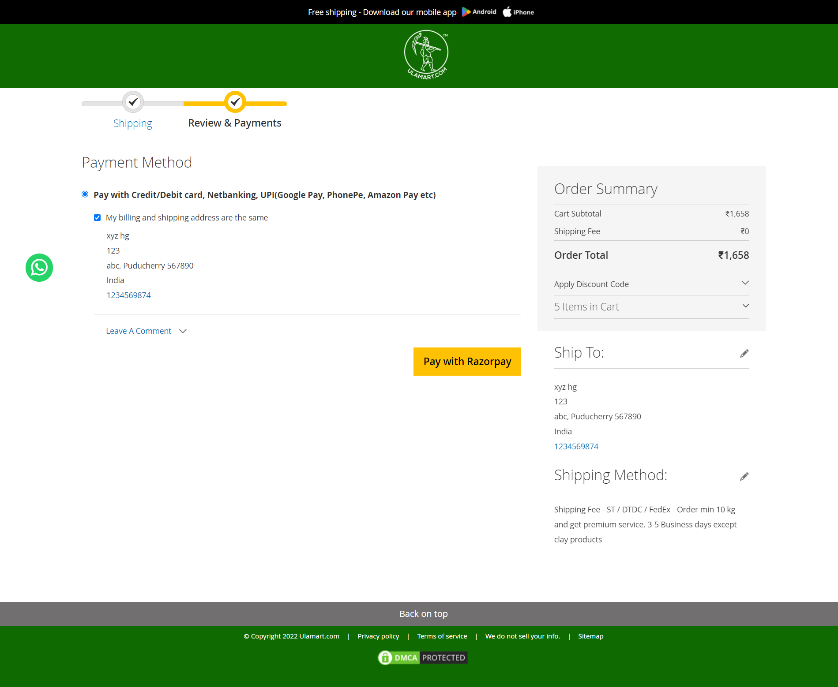
Task: Select Pay with Credit/Debit card radio button
Action: (84, 194)
